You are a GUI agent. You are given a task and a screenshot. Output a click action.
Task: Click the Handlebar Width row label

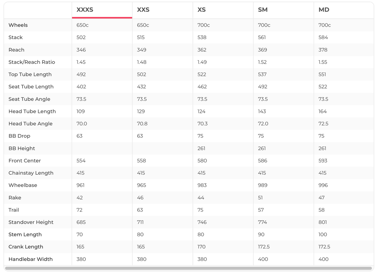(x=30, y=259)
